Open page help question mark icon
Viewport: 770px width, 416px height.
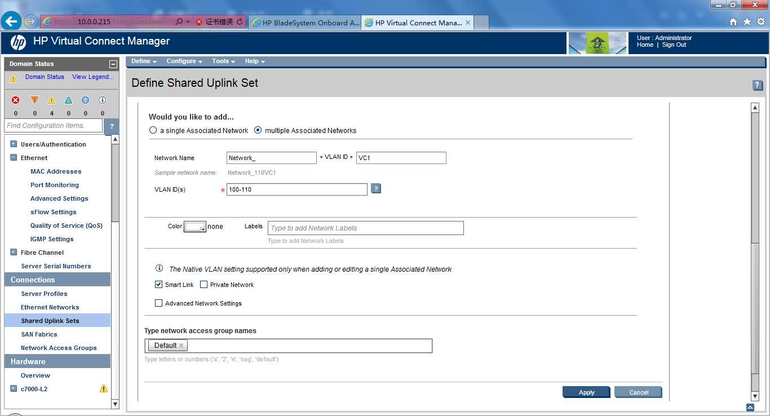(x=758, y=85)
